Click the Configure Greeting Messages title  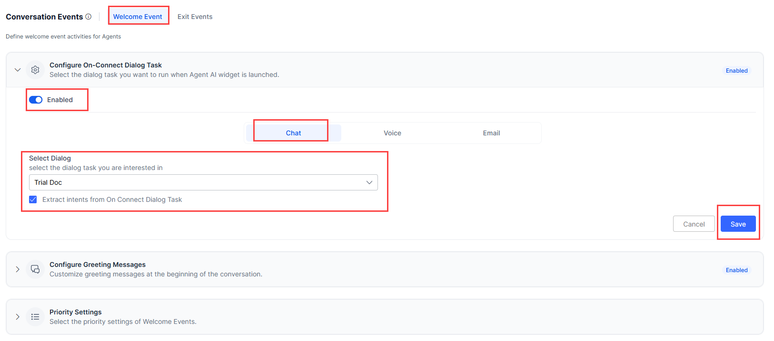[x=98, y=265]
